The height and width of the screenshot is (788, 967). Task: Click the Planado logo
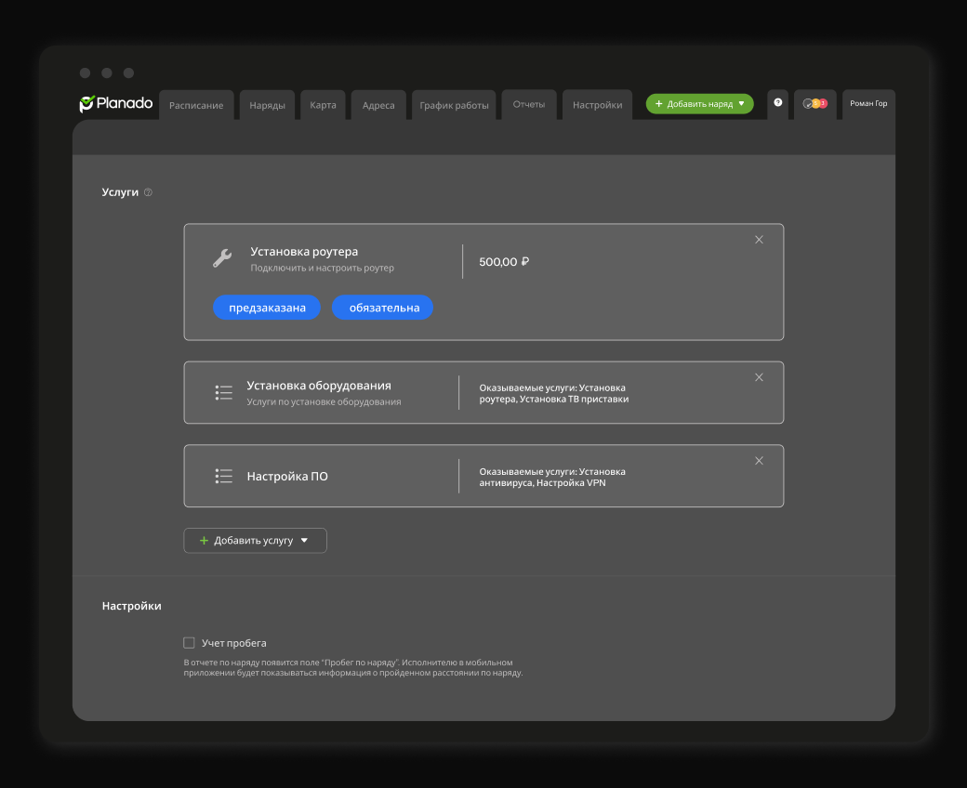pos(116,103)
